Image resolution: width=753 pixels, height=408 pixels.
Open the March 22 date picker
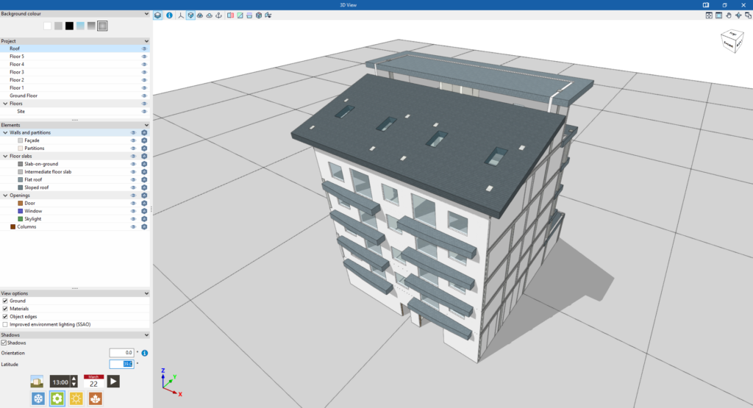pos(93,382)
